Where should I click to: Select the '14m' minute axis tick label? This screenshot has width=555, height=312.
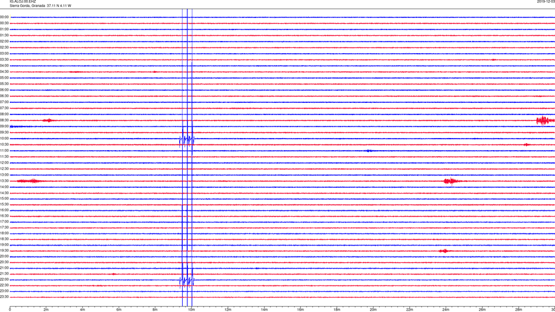(264, 310)
